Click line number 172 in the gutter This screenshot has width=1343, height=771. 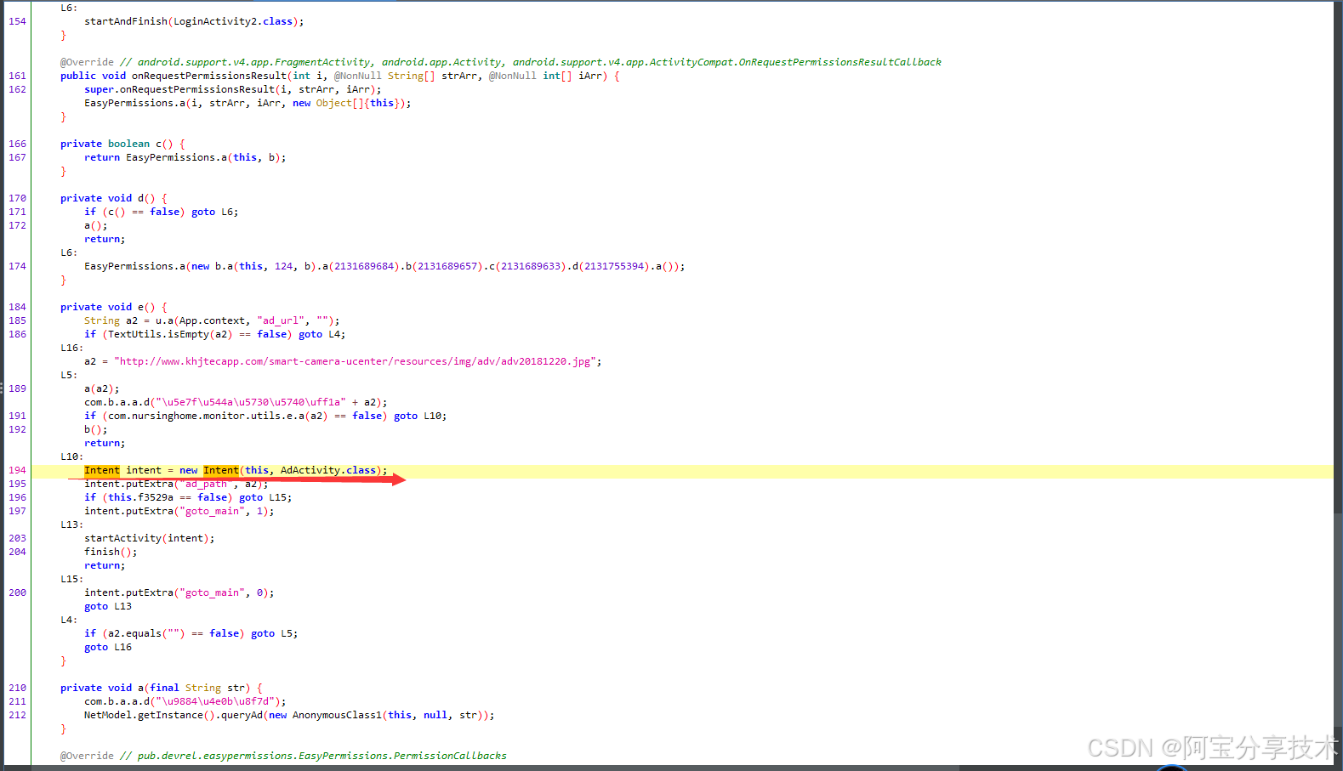[17, 225]
